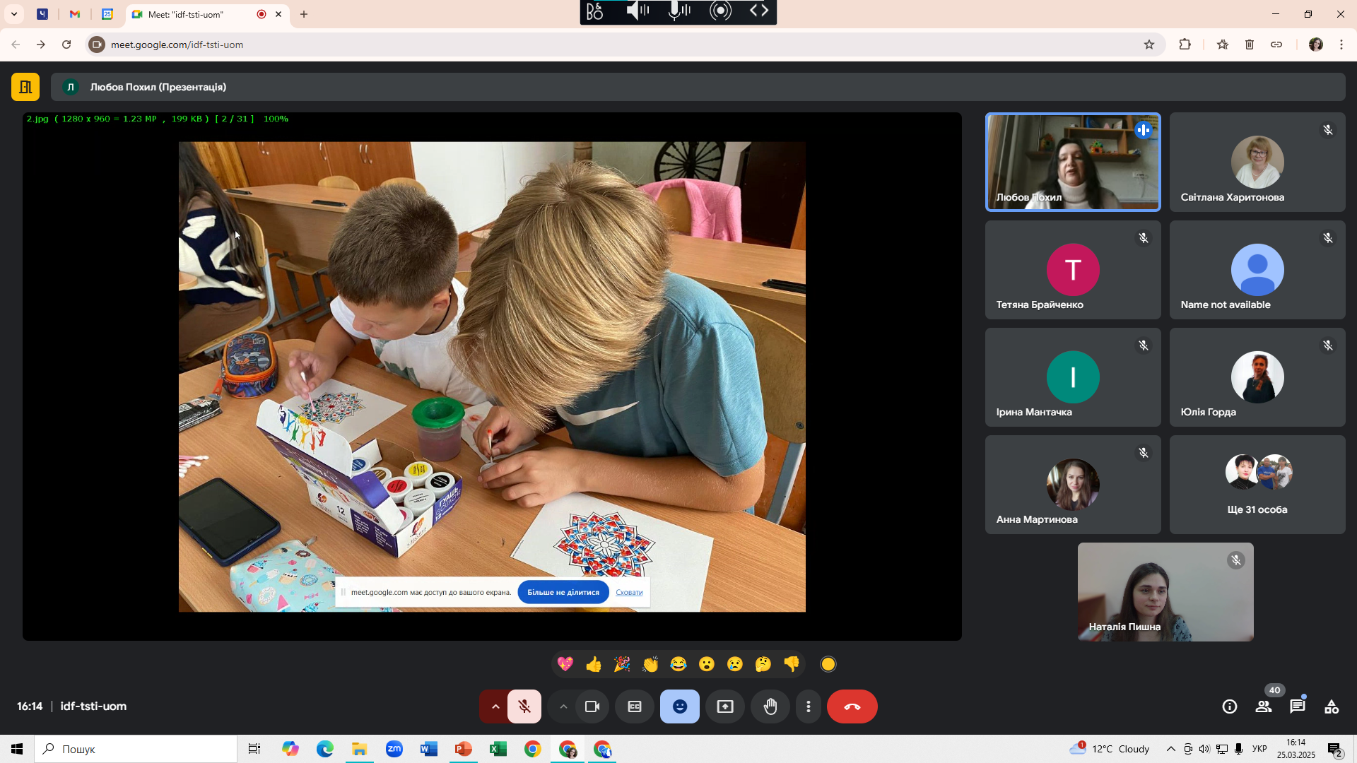Open 'Ще 31 особа' more participants tile
Screen dimensions: 1357x763
click(x=1257, y=484)
